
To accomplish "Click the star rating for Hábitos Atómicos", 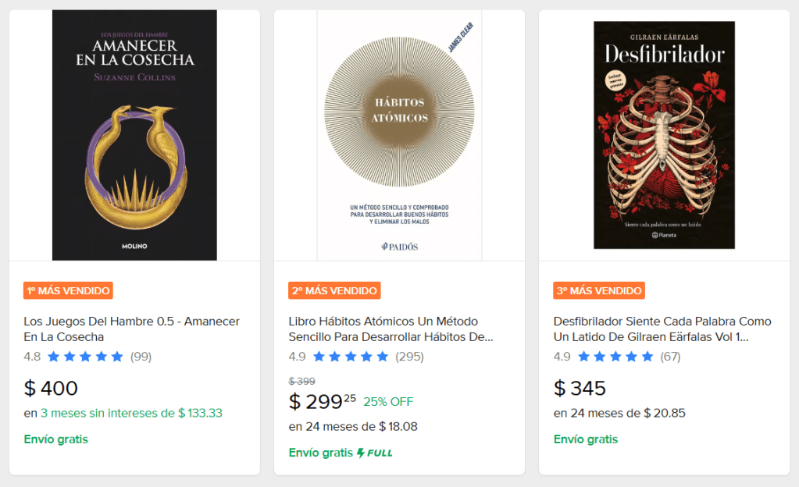I will (x=351, y=357).
